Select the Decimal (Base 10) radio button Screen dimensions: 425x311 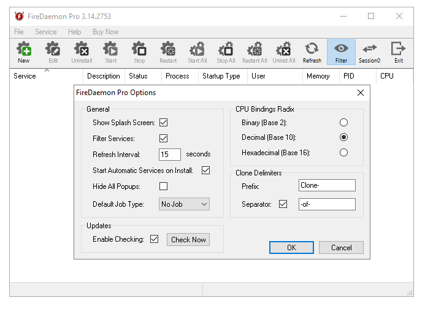[x=343, y=137]
